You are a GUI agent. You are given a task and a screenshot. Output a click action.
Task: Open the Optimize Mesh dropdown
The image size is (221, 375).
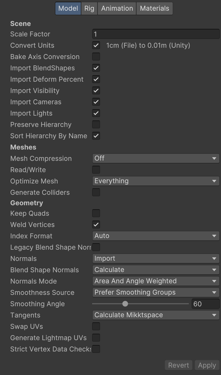click(155, 181)
